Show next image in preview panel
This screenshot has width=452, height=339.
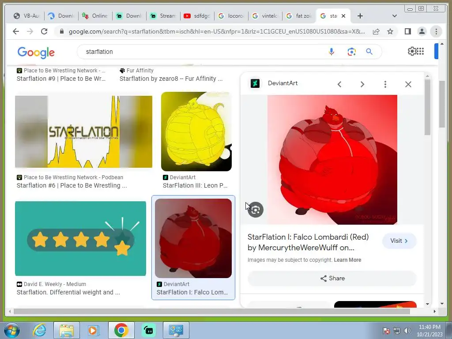[362, 84]
